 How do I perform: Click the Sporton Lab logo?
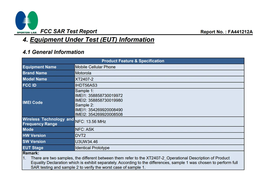tap(27, 22)
